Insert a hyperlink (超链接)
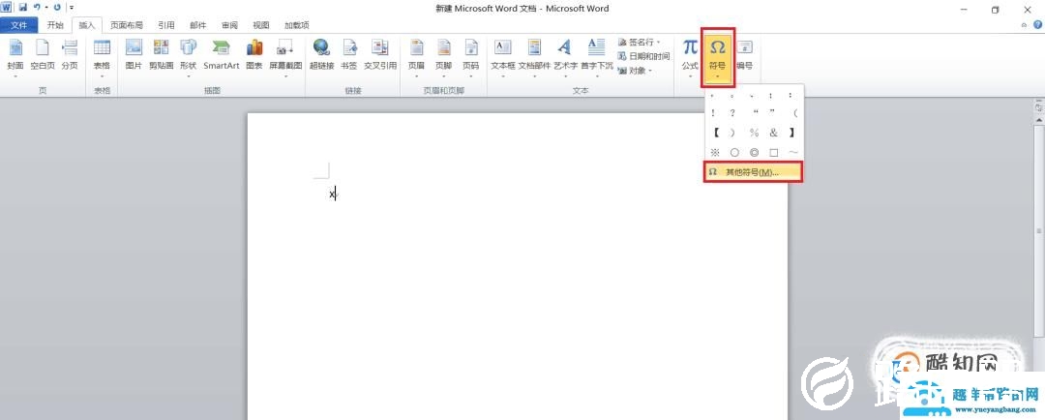 (x=322, y=56)
